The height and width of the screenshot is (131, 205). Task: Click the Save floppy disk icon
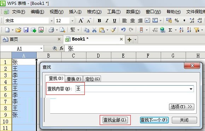(x=26, y=30)
